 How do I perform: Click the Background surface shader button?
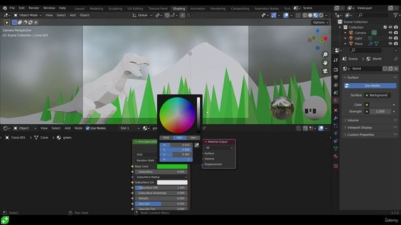377,95
